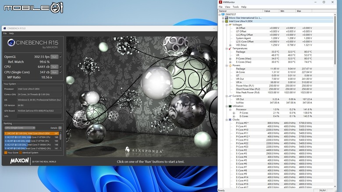342x192 pixels.
Task: Click the ranking Details arrow button
Action: coord(60,128)
